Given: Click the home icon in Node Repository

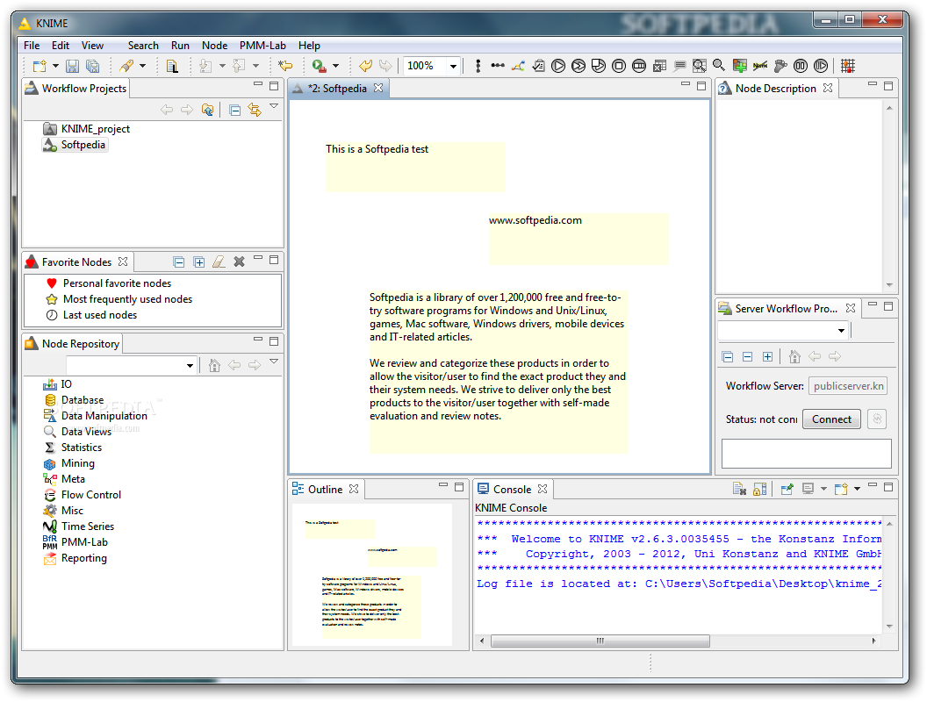Looking at the screenshot, I should 214,366.
